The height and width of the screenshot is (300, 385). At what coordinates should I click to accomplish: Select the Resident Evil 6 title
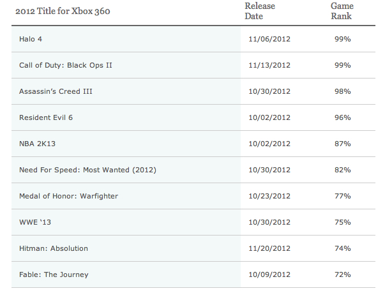[46, 117]
